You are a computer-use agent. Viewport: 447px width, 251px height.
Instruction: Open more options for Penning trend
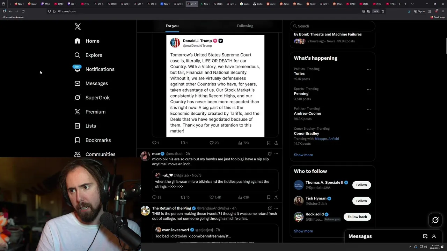click(x=368, y=89)
